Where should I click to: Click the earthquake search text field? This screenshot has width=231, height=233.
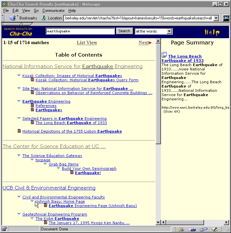coord(80,31)
